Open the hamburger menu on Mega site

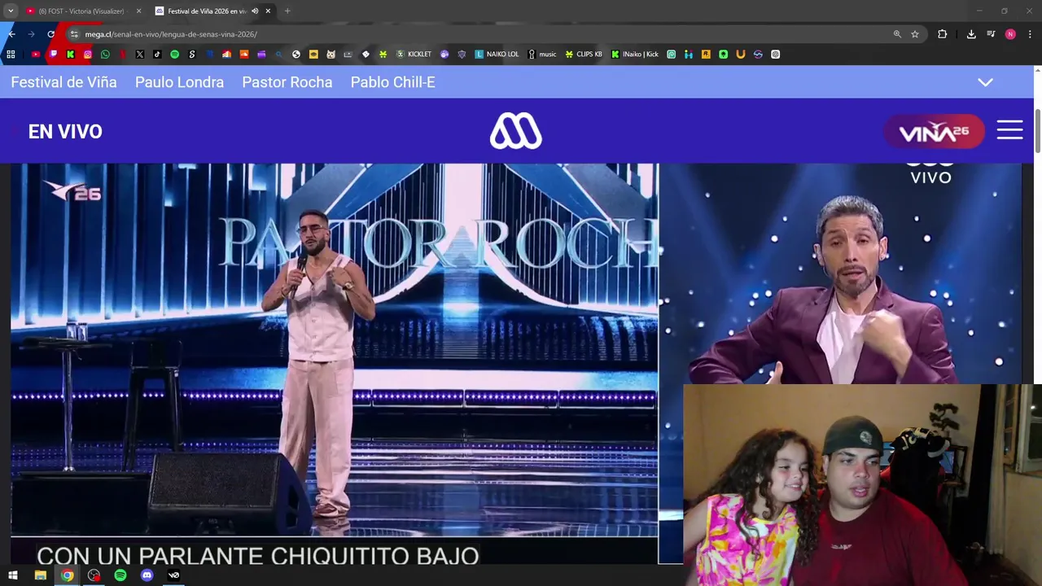tap(1009, 130)
